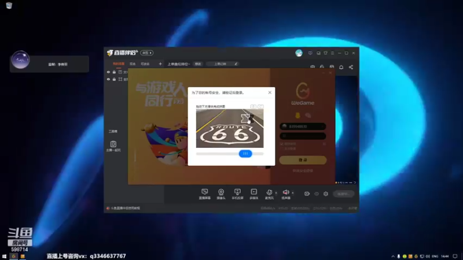Expand the microphone options arrow
Image resolution: width=463 pixels, height=260 pixels.
click(276, 193)
